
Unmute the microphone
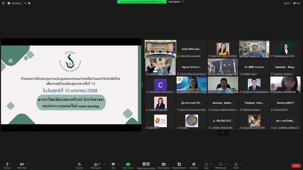7,165
